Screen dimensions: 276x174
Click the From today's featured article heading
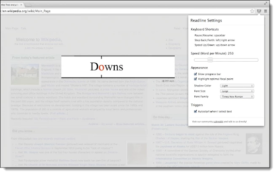point(33,58)
